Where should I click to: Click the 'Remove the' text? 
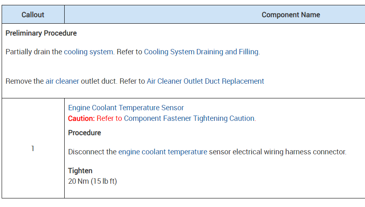click(x=24, y=81)
